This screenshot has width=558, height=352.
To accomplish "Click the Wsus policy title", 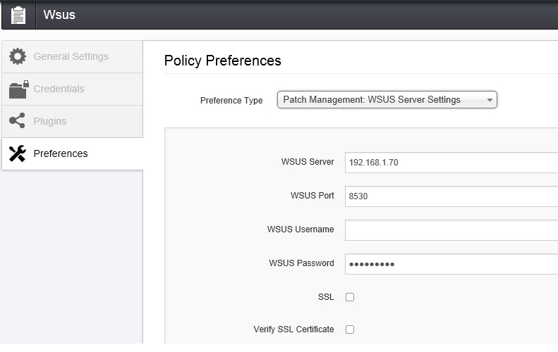I will (x=59, y=15).
